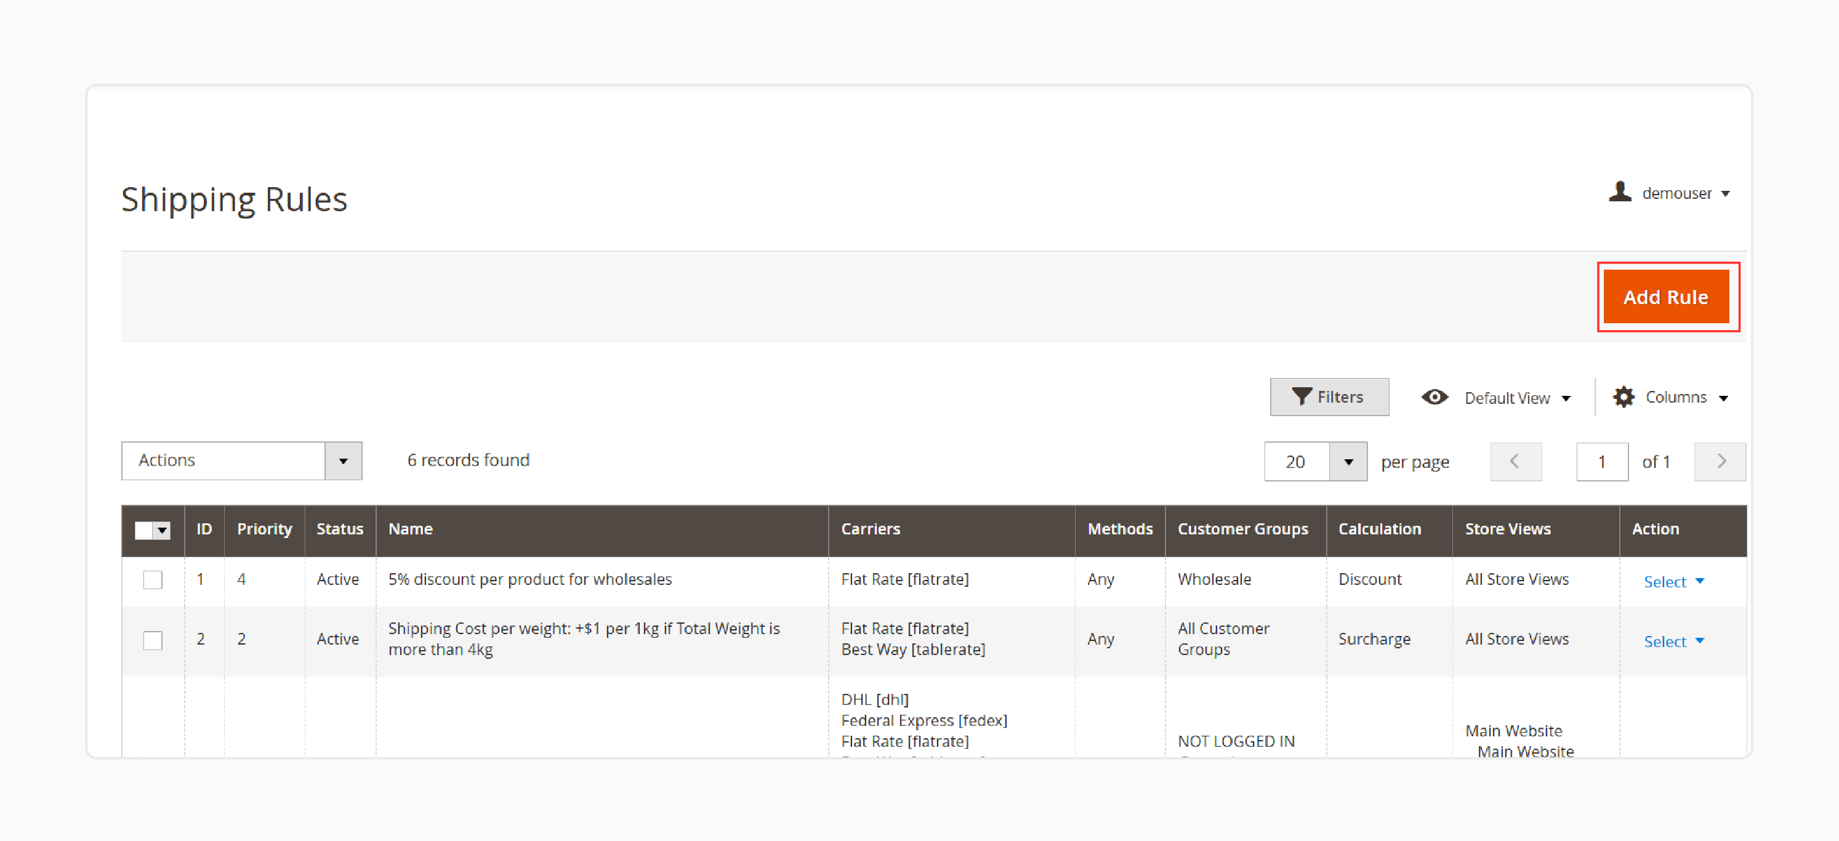
Task: Click the 'Surcharge' calculation cell
Action: [x=1374, y=639]
